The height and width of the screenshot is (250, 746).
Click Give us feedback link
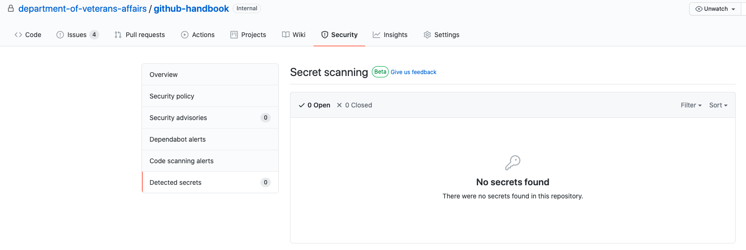click(x=414, y=72)
